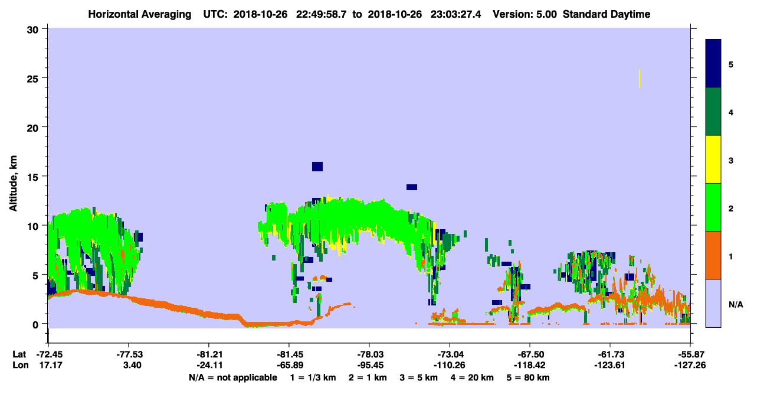Click the 'Standard Daytime' text
Viewport: 767px width, 394px height.
coord(607,14)
